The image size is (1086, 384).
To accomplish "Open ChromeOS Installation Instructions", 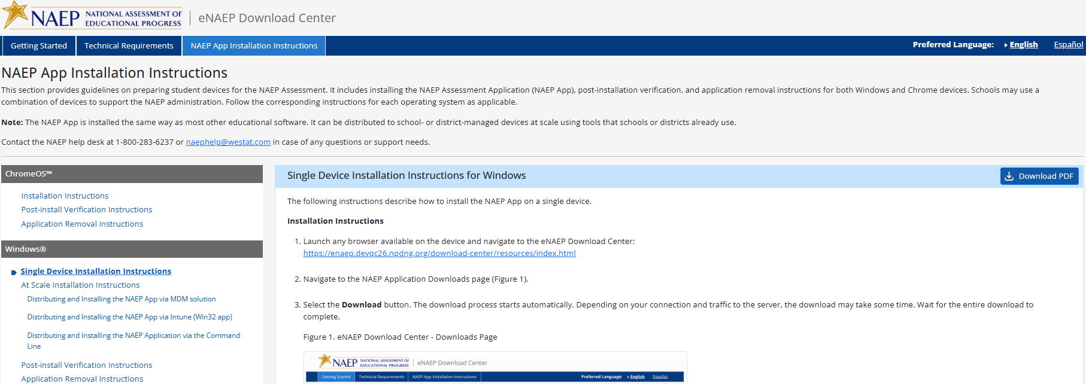I will click(65, 196).
